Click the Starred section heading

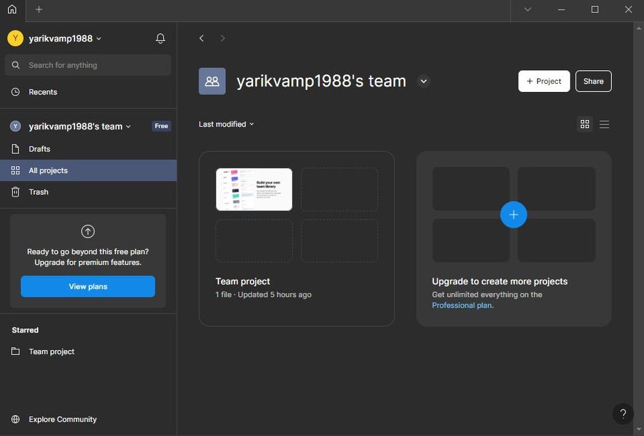click(25, 330)
